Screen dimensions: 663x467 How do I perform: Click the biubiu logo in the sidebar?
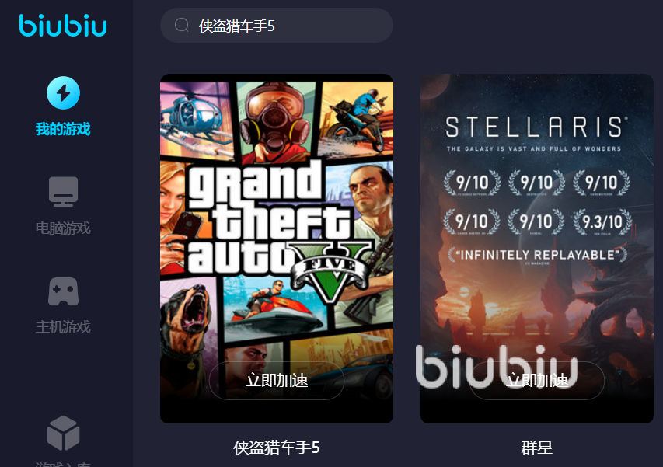click(x=63, y=26)
